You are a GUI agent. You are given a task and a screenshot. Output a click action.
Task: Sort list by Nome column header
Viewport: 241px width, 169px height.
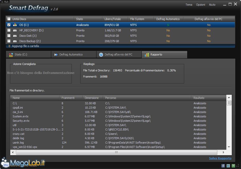tap(35, 98)
